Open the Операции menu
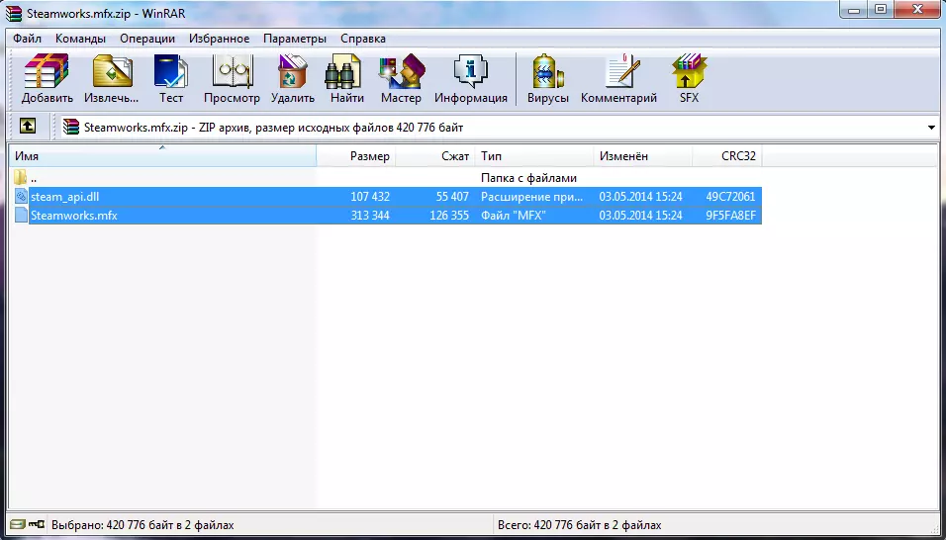 147,39
